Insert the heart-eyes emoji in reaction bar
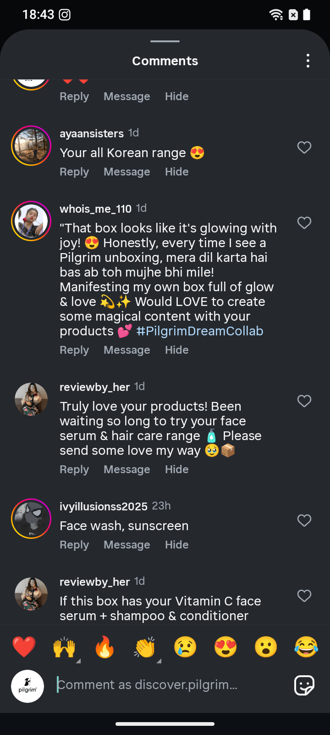This screenshot has height=735, width=330. tap(225, 647)
